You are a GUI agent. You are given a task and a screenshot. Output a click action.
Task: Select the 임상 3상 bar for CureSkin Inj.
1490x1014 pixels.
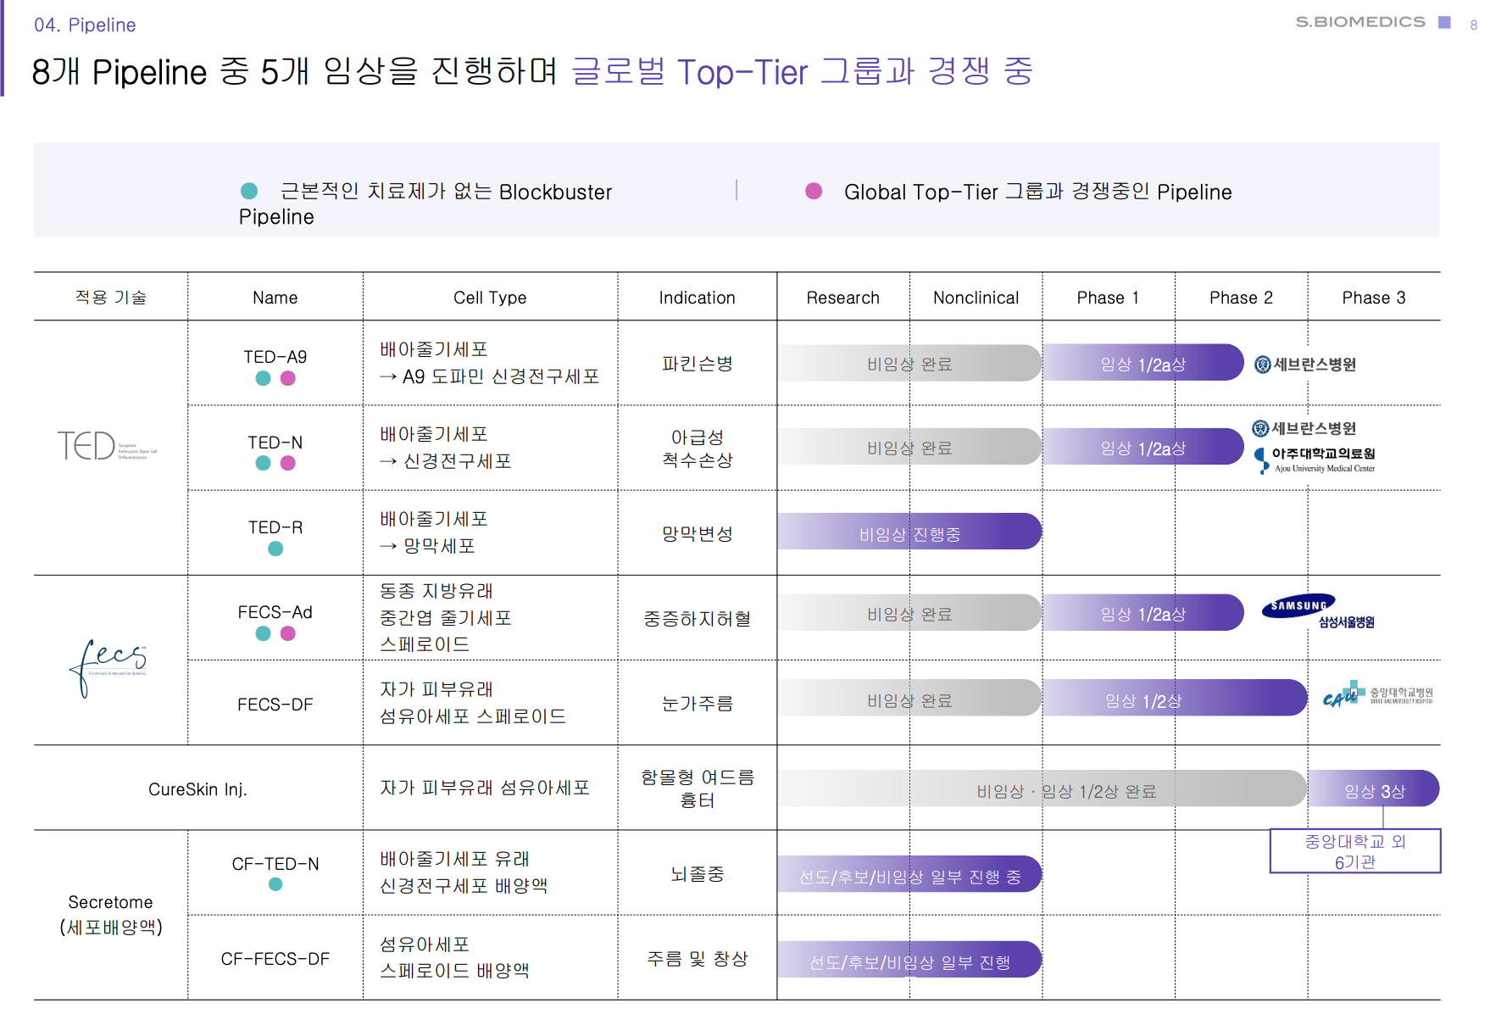click(x=1374, y=788)
